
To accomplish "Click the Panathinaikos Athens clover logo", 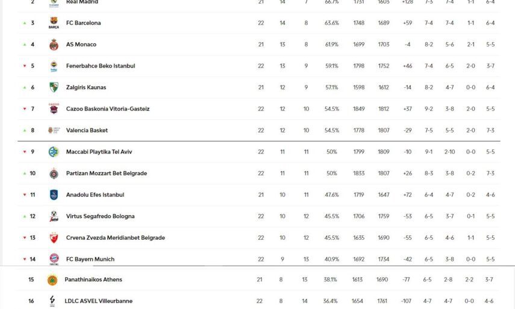I will point(52,279).
